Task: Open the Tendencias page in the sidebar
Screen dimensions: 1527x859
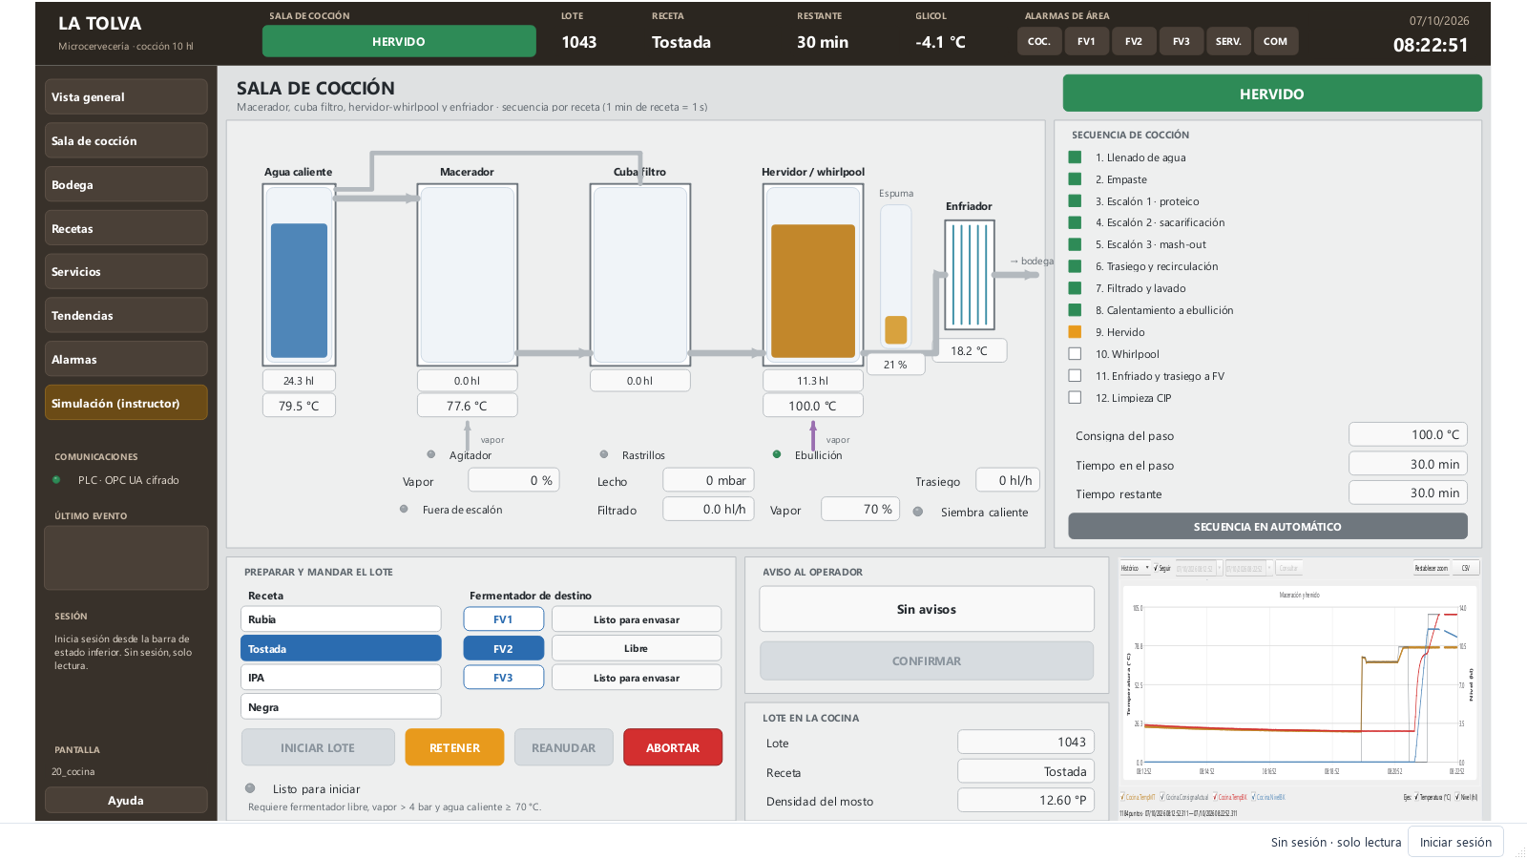Action: pyautogui.click(x=126, y=315)
